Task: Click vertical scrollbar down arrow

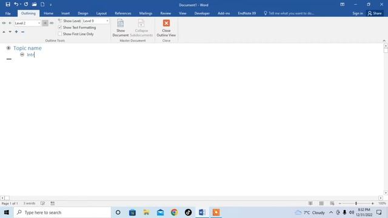Action: point(386,193)
